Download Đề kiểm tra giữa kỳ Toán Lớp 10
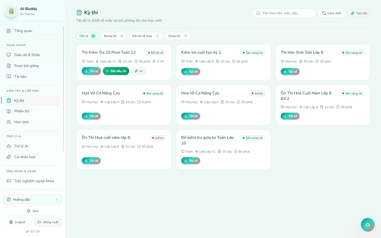Viewport: 381px width, 238px height. pyautogui.click(x=191, y=161)
